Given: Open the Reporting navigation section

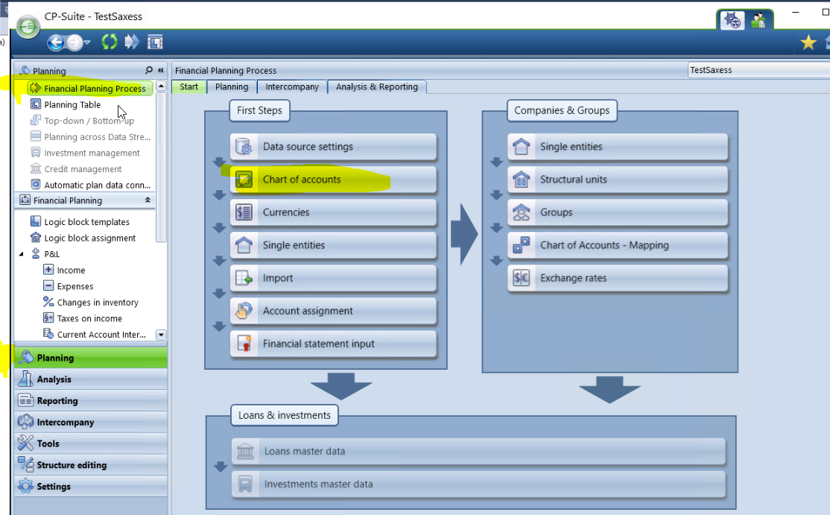Looking at the screenshot, I should point(57,401).
